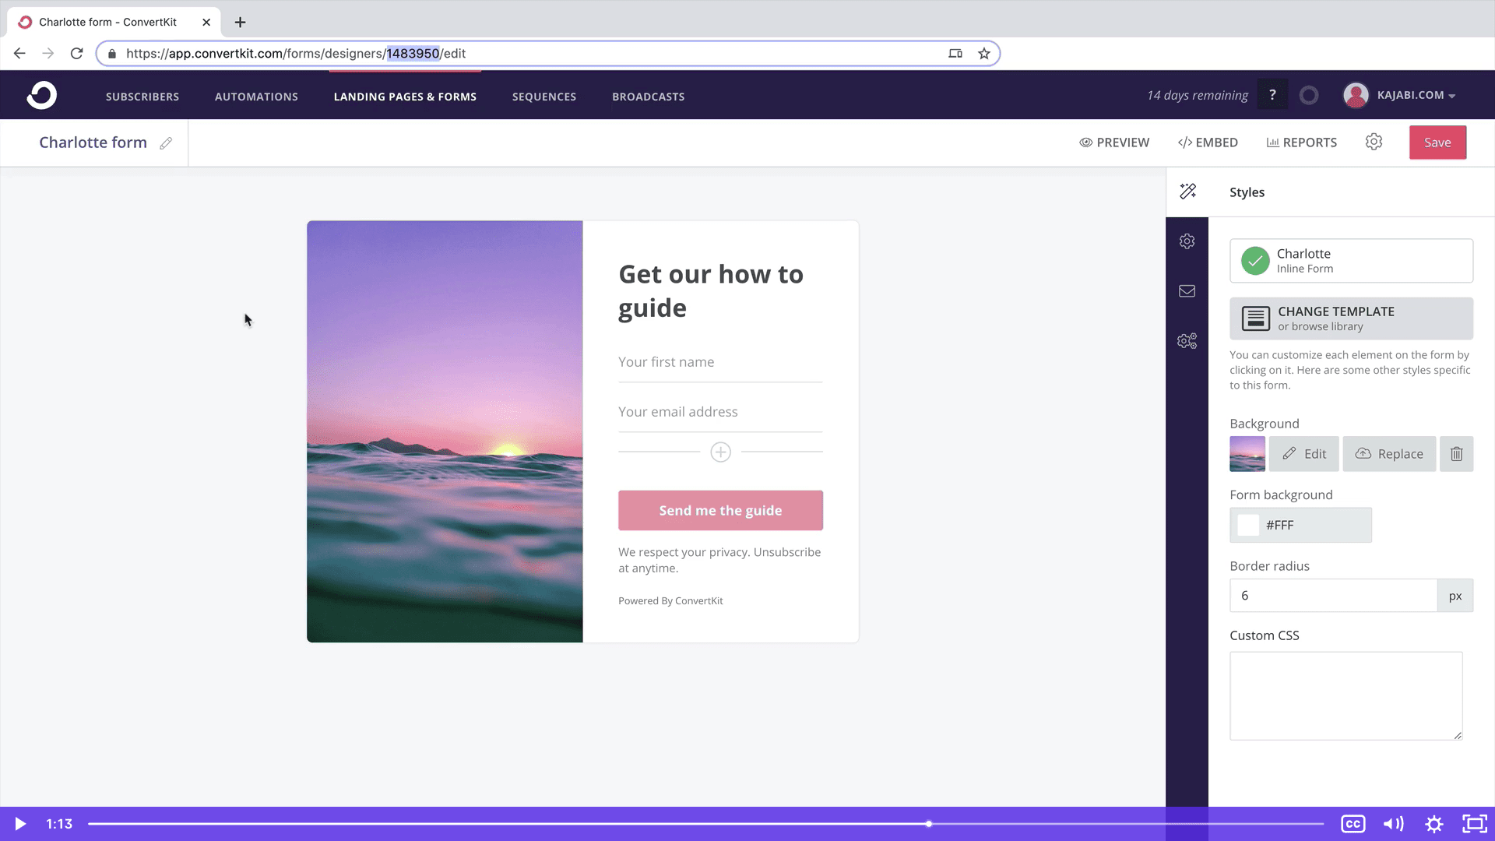The height and width of the screenshot is (841, 1495).
Task: Select the Styles magic wand icon
Action: 1187,192
